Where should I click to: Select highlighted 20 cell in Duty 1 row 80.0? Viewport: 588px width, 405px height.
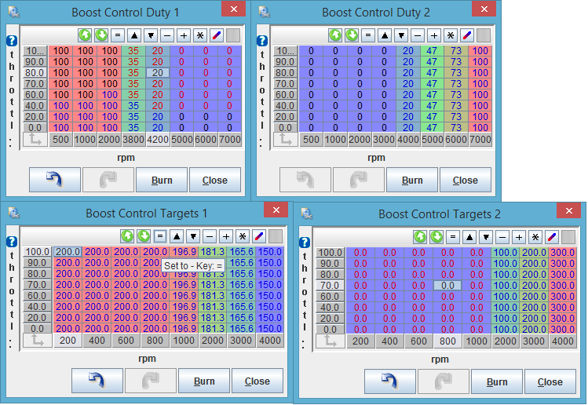[x=158, y=72]
